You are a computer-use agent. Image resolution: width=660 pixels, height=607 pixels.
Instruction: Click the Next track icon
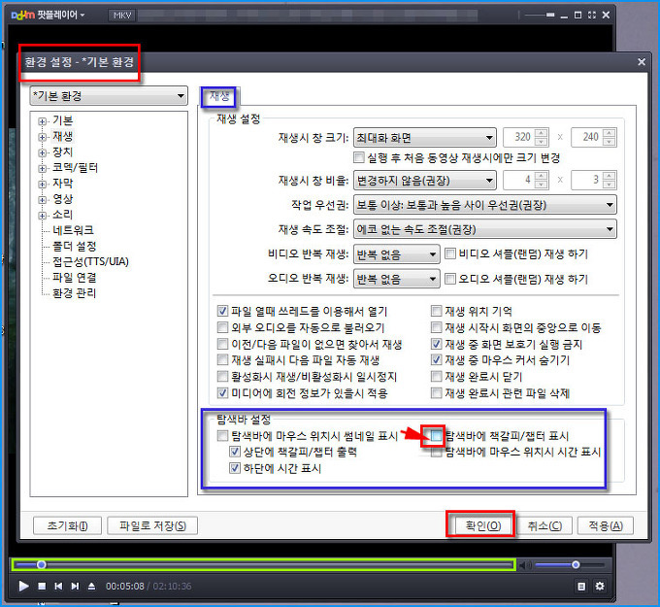tap(75, 586)
